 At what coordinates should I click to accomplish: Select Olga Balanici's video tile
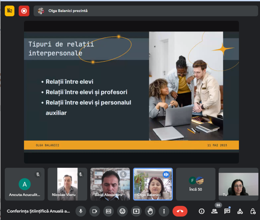(x=153, y=184)
